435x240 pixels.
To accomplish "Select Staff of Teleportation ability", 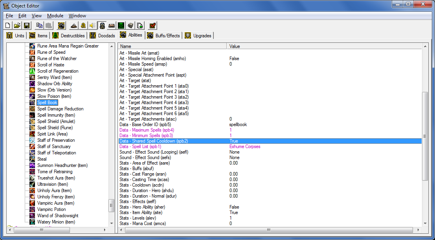I will click(57, 153).
